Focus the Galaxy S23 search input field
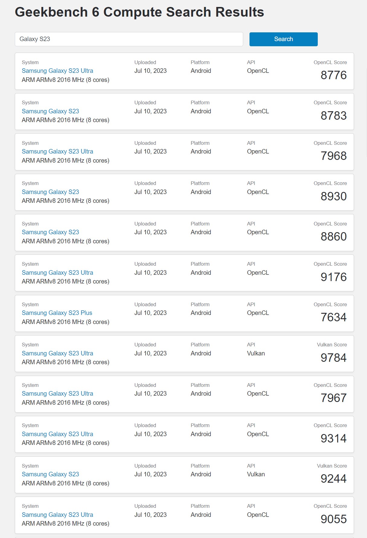 click(129, 39)
